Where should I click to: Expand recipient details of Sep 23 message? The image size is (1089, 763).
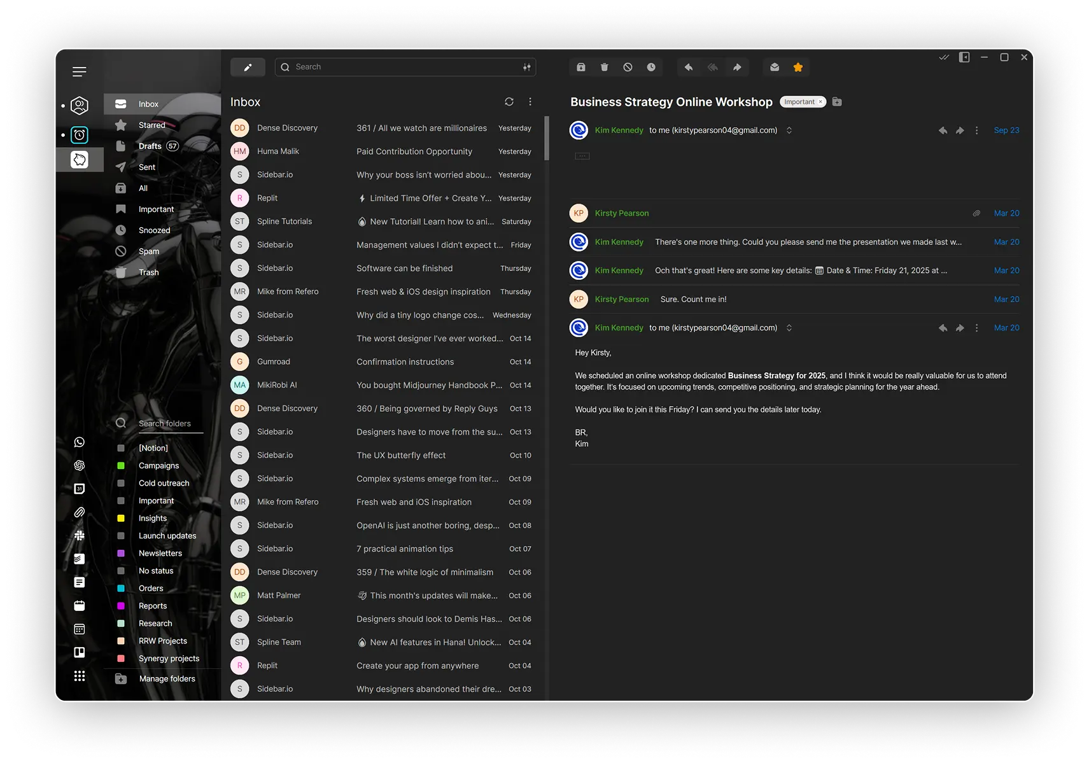pos(789,130)
